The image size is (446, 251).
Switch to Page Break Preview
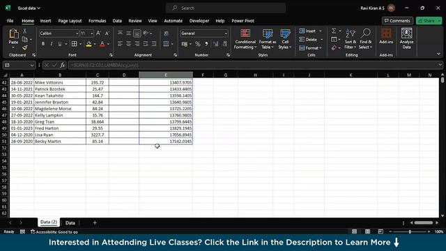pyautogui.click(x=380, y=231)
